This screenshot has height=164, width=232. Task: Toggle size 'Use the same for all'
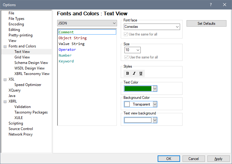126,57
